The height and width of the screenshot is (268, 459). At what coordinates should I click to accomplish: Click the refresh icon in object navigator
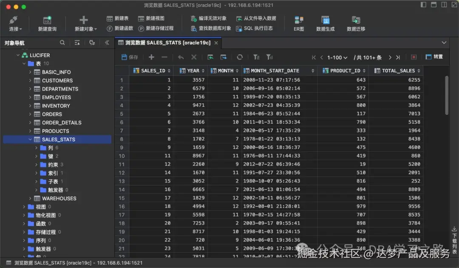(x=92, y=43)
